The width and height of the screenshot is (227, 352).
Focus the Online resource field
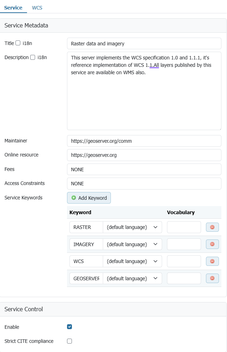(144, 155)
